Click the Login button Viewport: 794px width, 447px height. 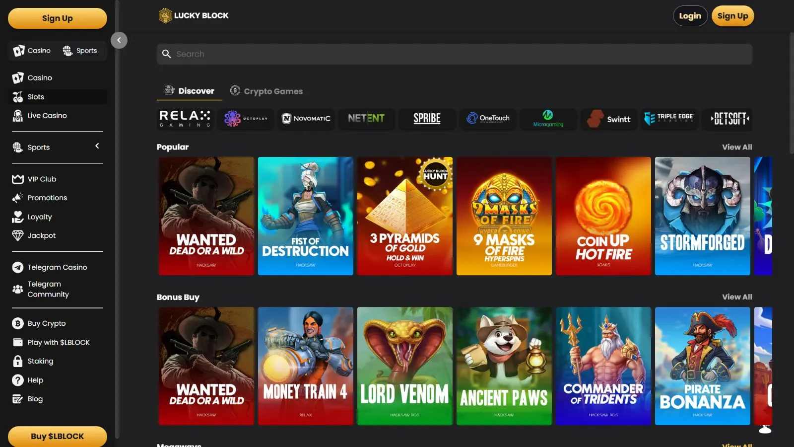(x=690, y=16)
